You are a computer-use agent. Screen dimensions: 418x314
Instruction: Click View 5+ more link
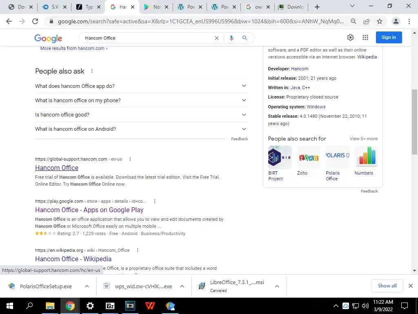pos(363,139)
